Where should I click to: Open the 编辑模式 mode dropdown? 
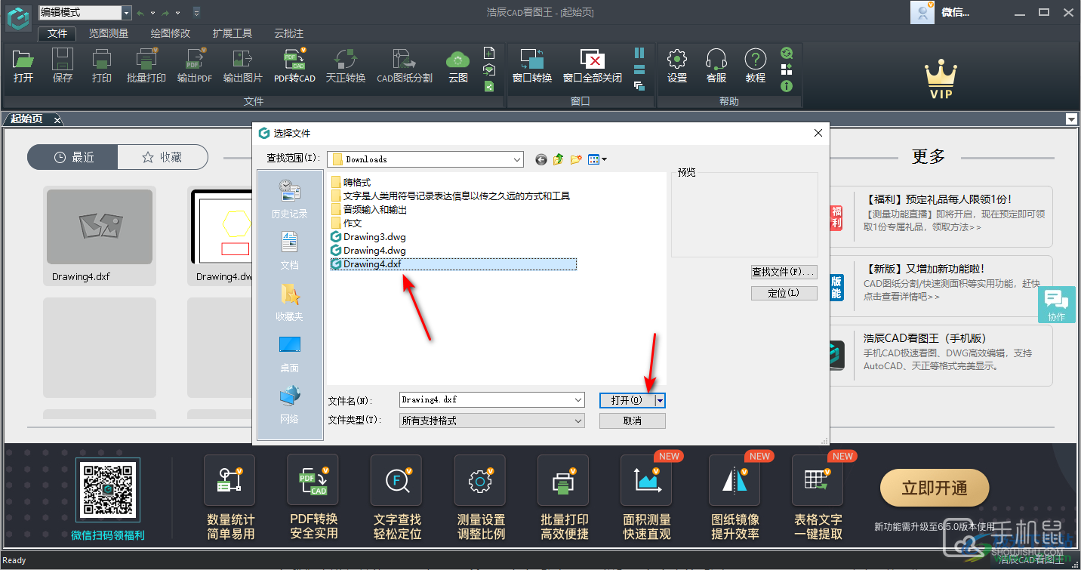[x=85, y=12]
